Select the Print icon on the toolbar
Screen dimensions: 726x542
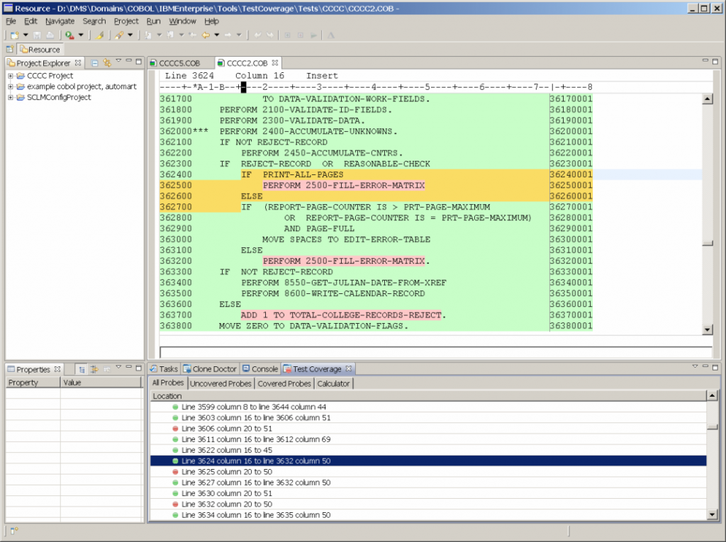[51, 35]
